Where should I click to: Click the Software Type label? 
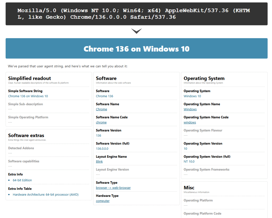107,183
